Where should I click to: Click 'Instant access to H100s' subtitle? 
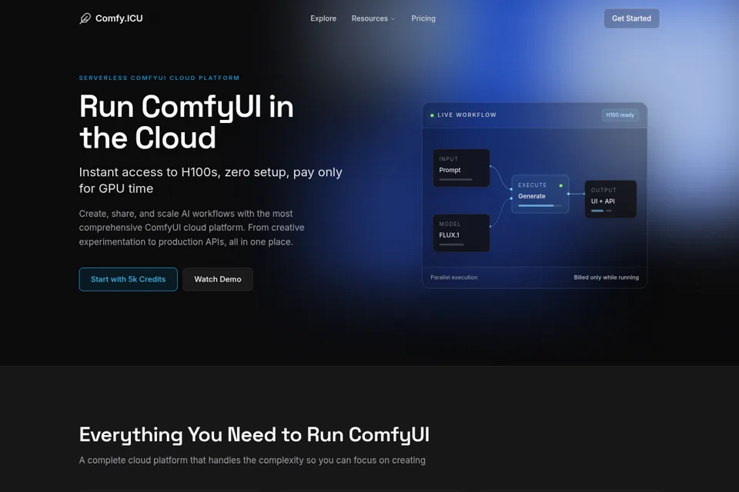(x=211, y=181)
